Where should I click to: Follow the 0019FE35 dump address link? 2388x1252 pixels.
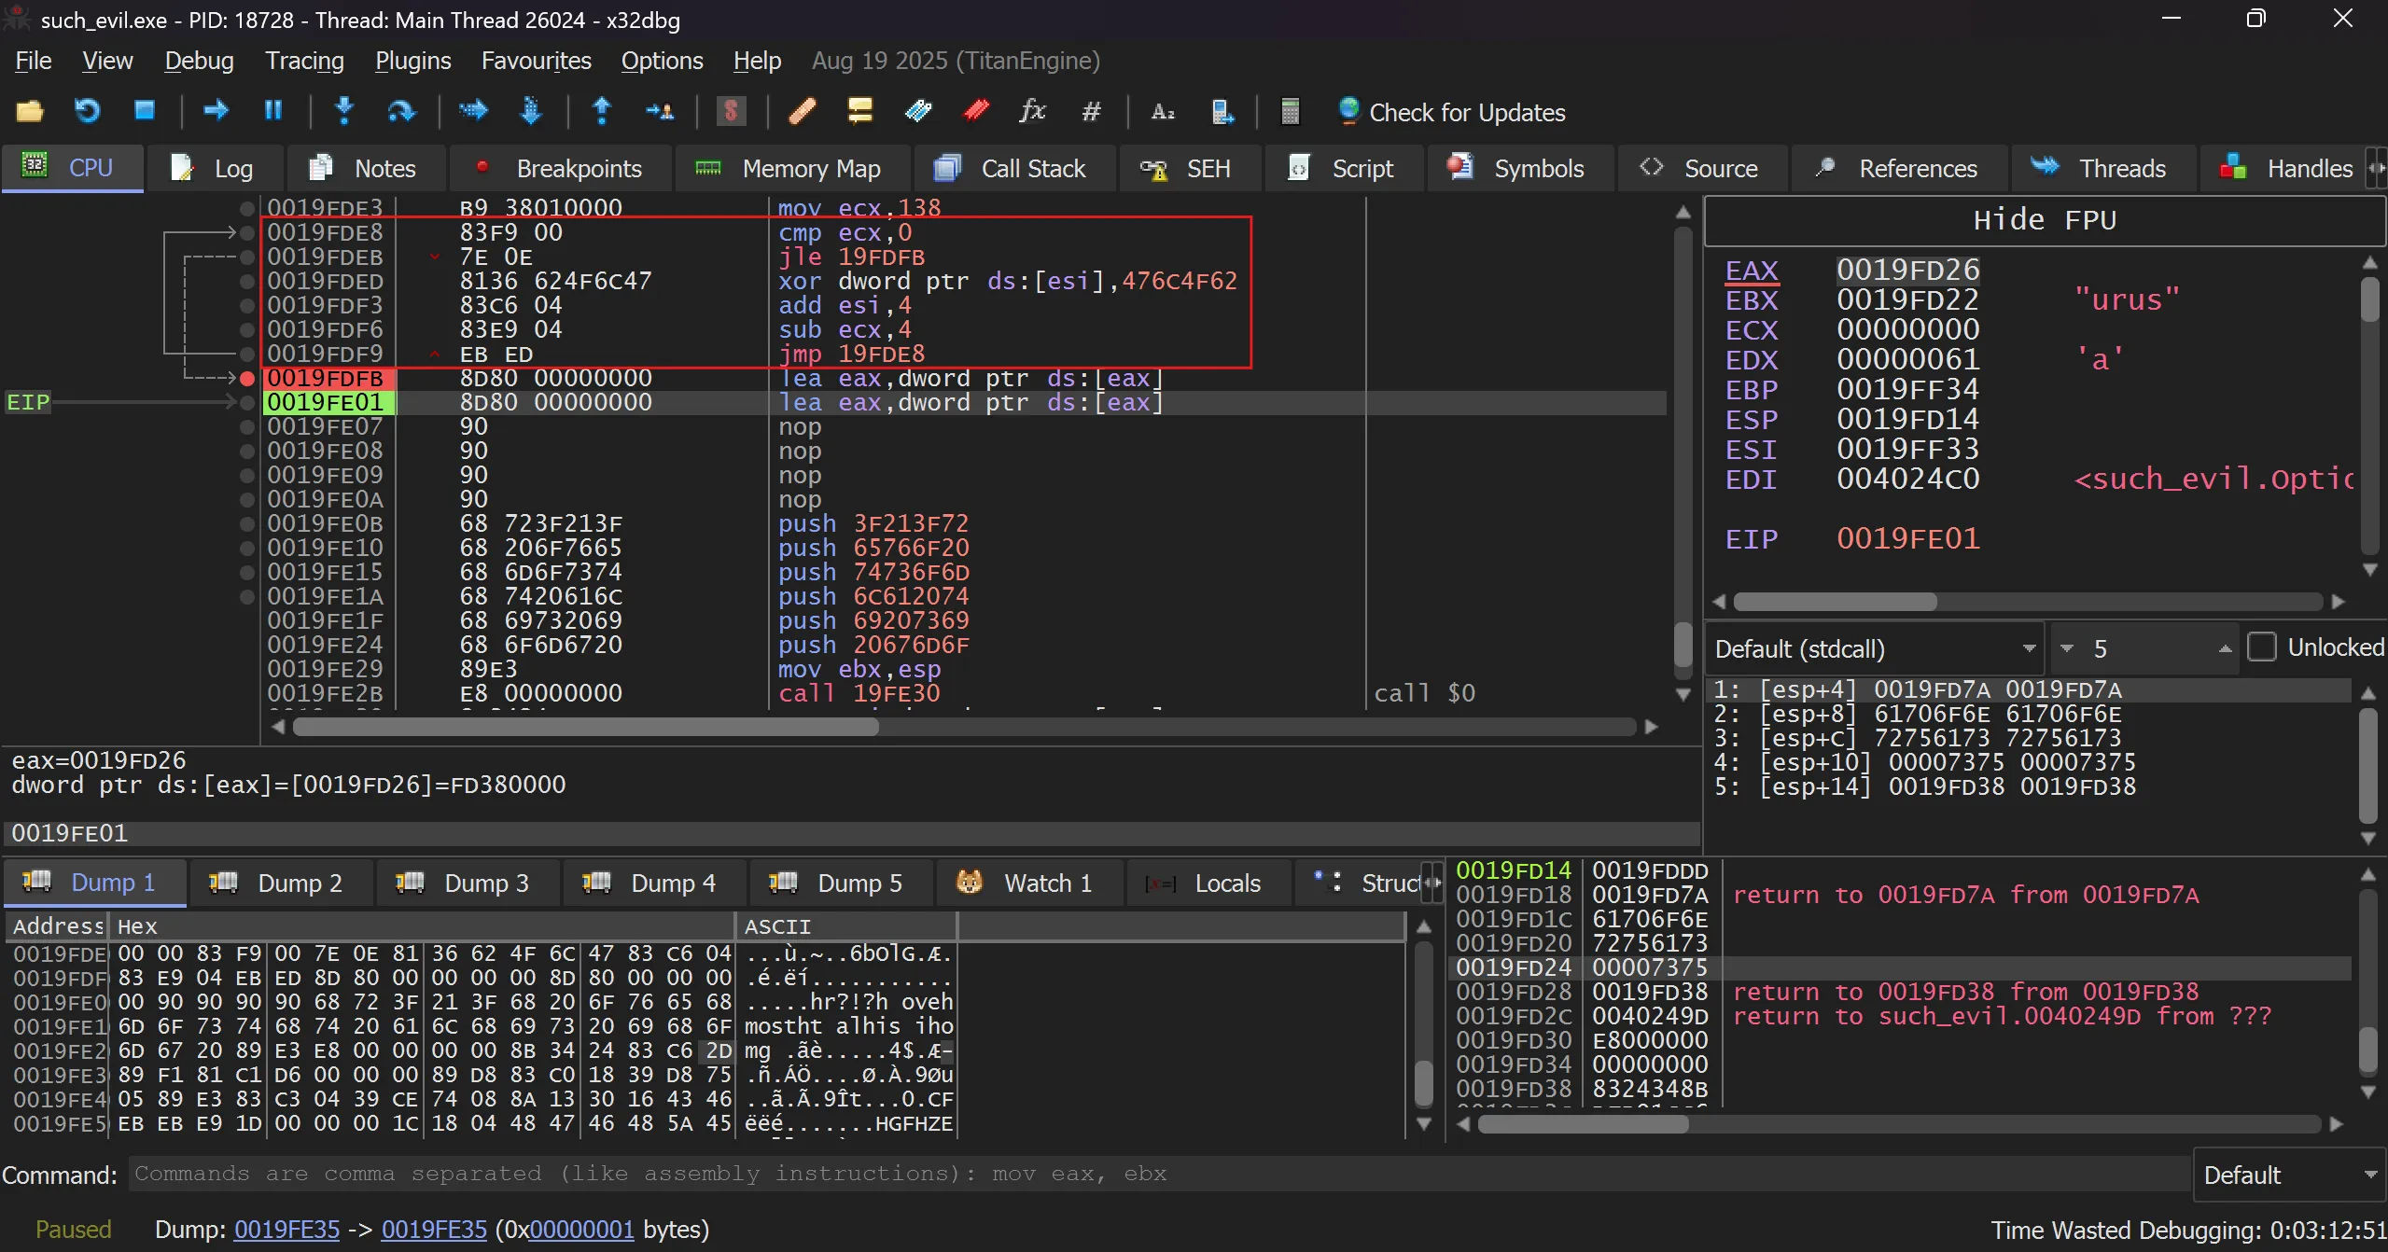pyautogui.click(x=286, y=1230)
